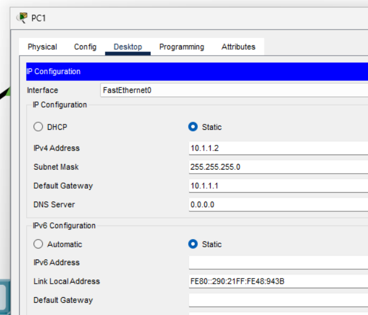Select the Desktop tab
Image resolution: width=368 pixels, height=315 pixels.
coord(128,47)
